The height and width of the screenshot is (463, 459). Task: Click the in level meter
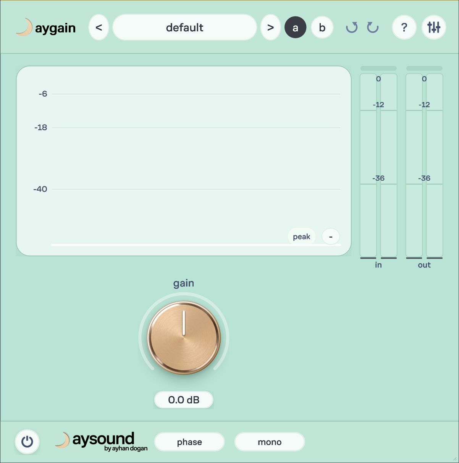[x=378, y=165]
